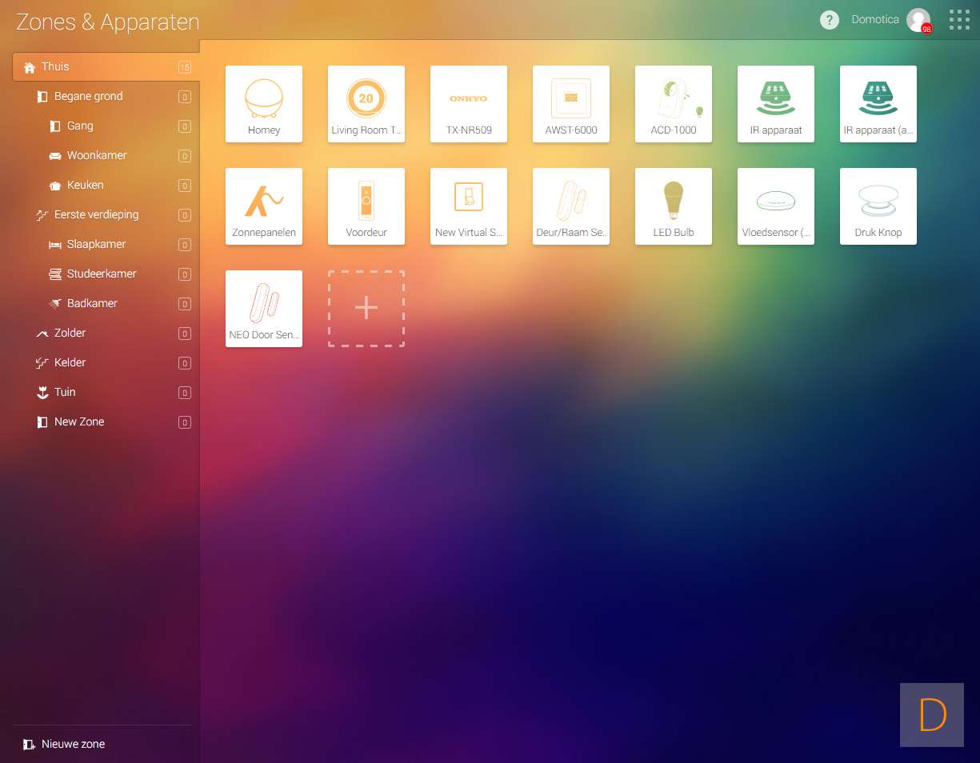
Task: Select the Begane grond zone
Action: 88,97
